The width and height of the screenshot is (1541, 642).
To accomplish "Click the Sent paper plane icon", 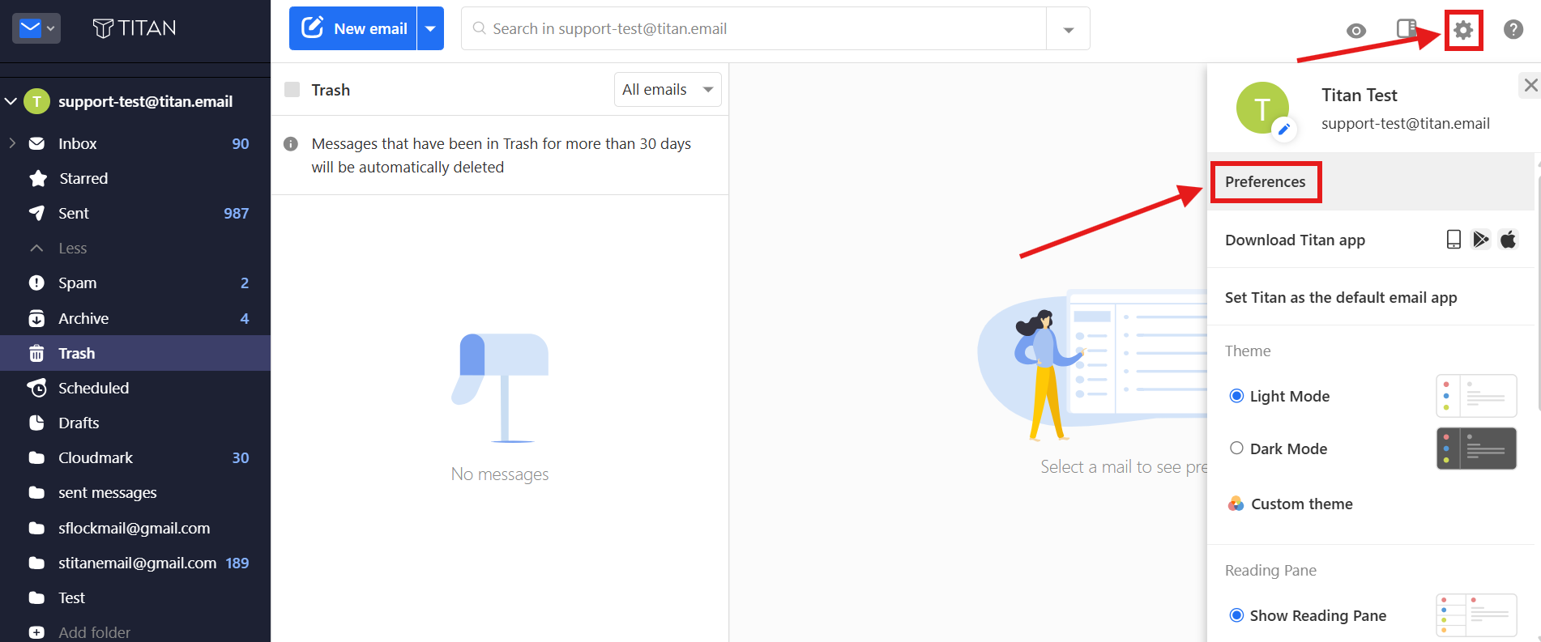I will 36,213.
